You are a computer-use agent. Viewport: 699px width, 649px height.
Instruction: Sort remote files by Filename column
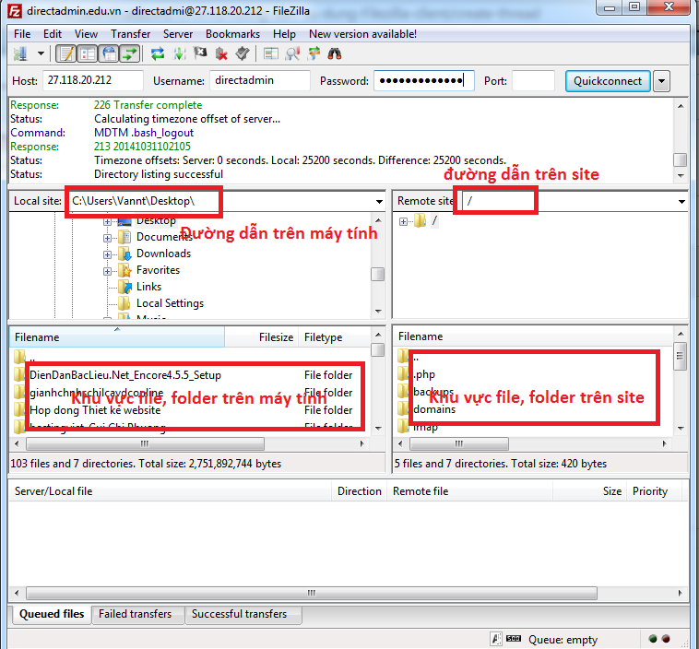(x=533, y=336)
